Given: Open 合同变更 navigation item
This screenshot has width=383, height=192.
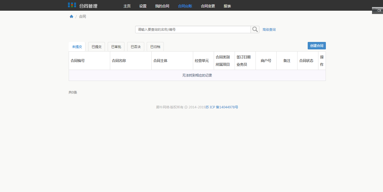Looking at the screenshot, I should pyautogui.click(x=208, y=6).
